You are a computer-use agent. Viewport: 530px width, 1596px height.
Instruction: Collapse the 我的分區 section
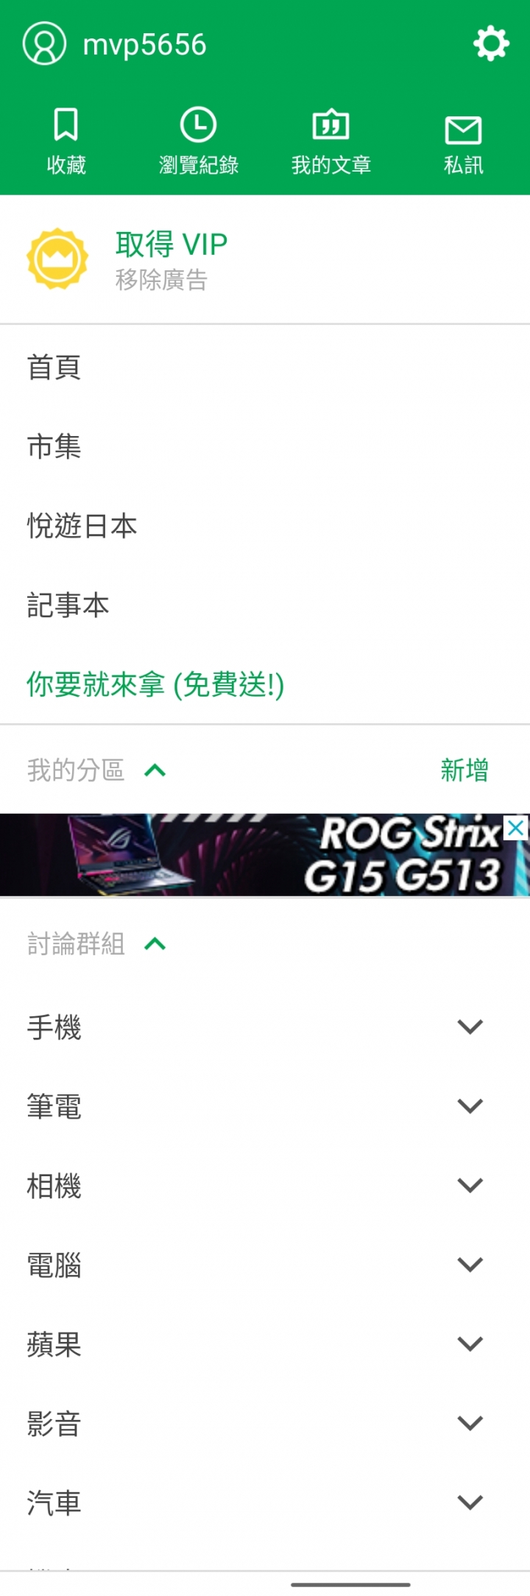pyautogui.click(x=155, y=770)
